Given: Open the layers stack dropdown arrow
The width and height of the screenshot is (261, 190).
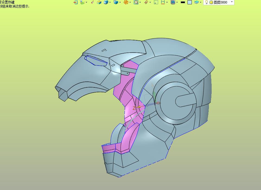Looking at the screenshot, I should tap(200, 2).
